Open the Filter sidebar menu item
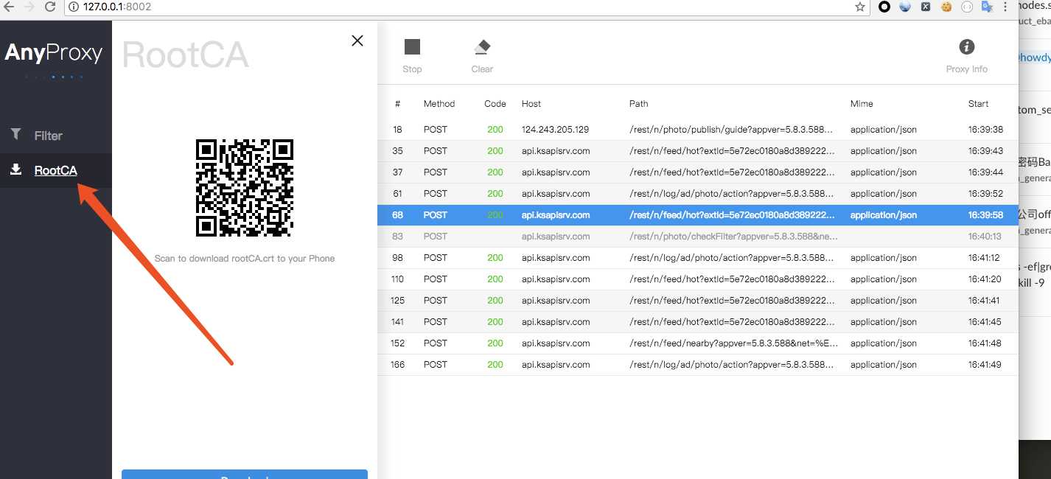This screenshot has height=479, width=1051. point(56,136)
